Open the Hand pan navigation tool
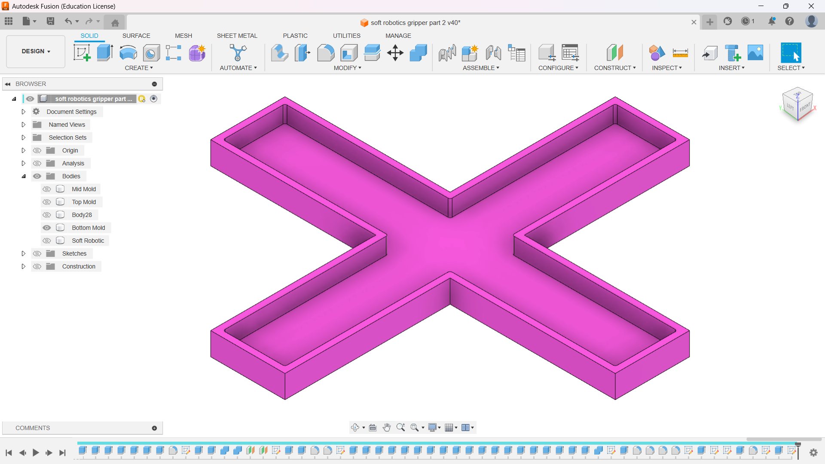Image resolution: width=825 pixels, height=464 pixels. [387, 427]
